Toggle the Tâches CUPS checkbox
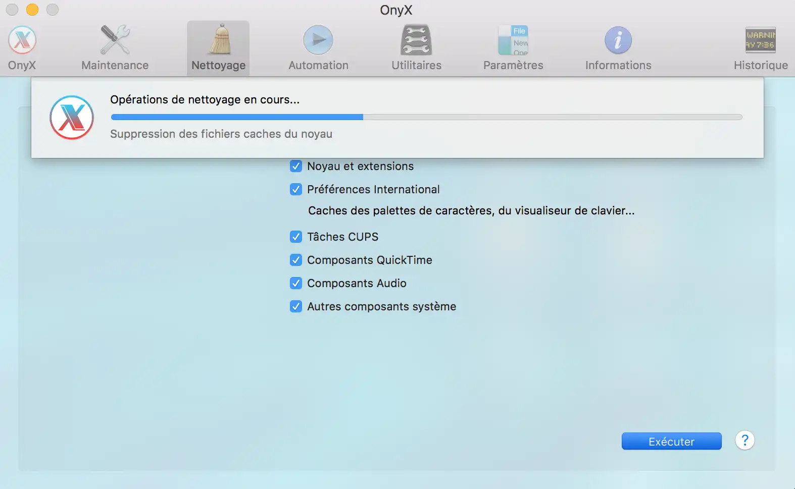 tap(296, 237)
